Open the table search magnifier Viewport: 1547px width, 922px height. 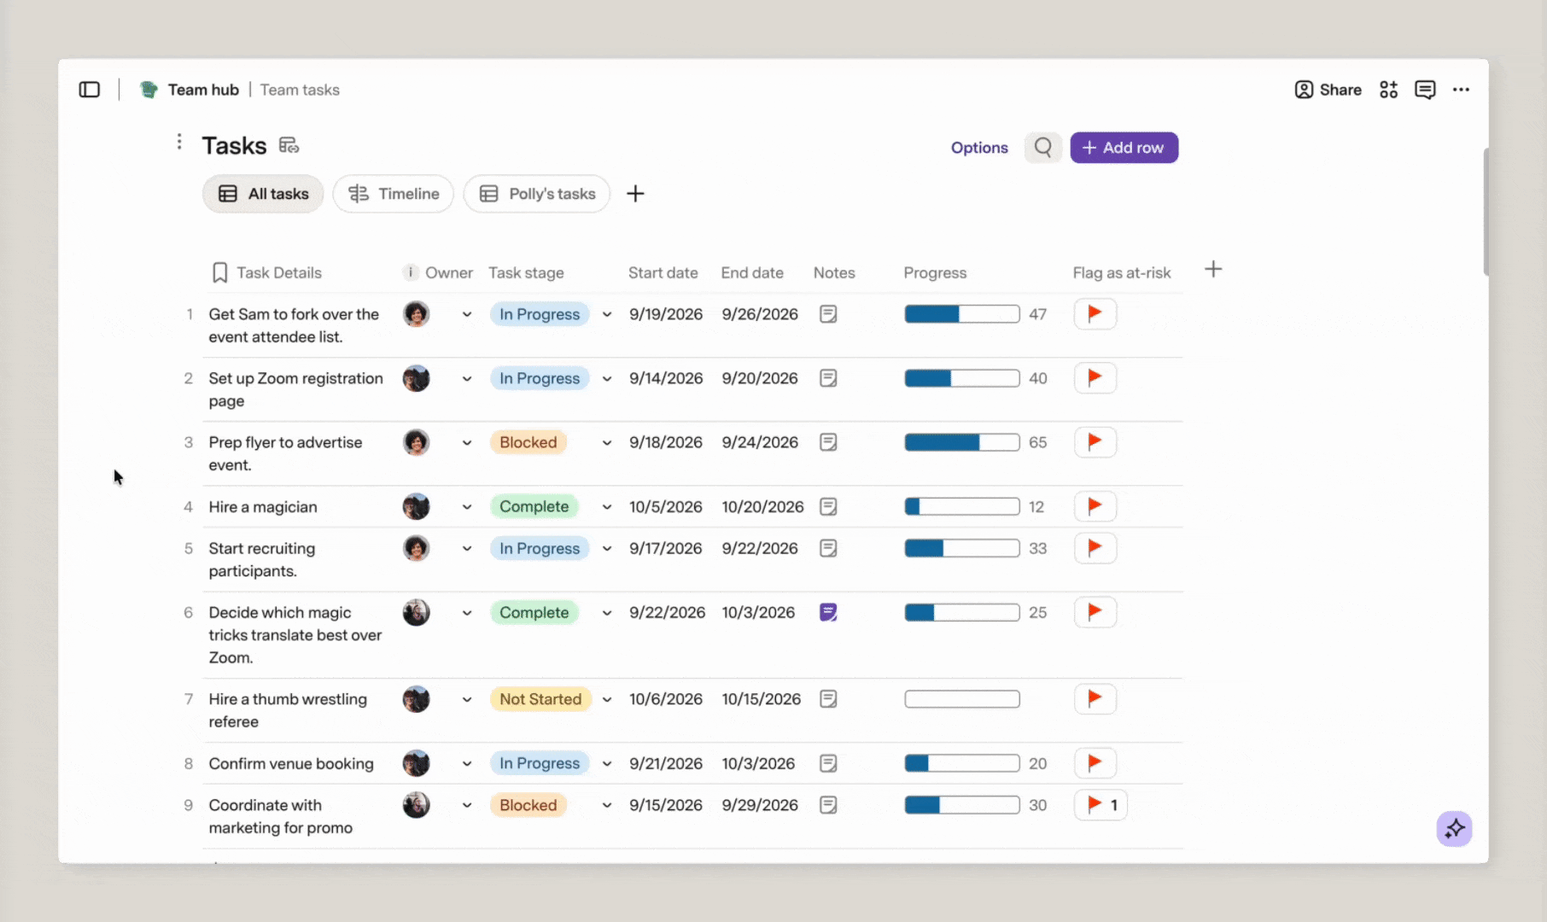point(1043,148)
